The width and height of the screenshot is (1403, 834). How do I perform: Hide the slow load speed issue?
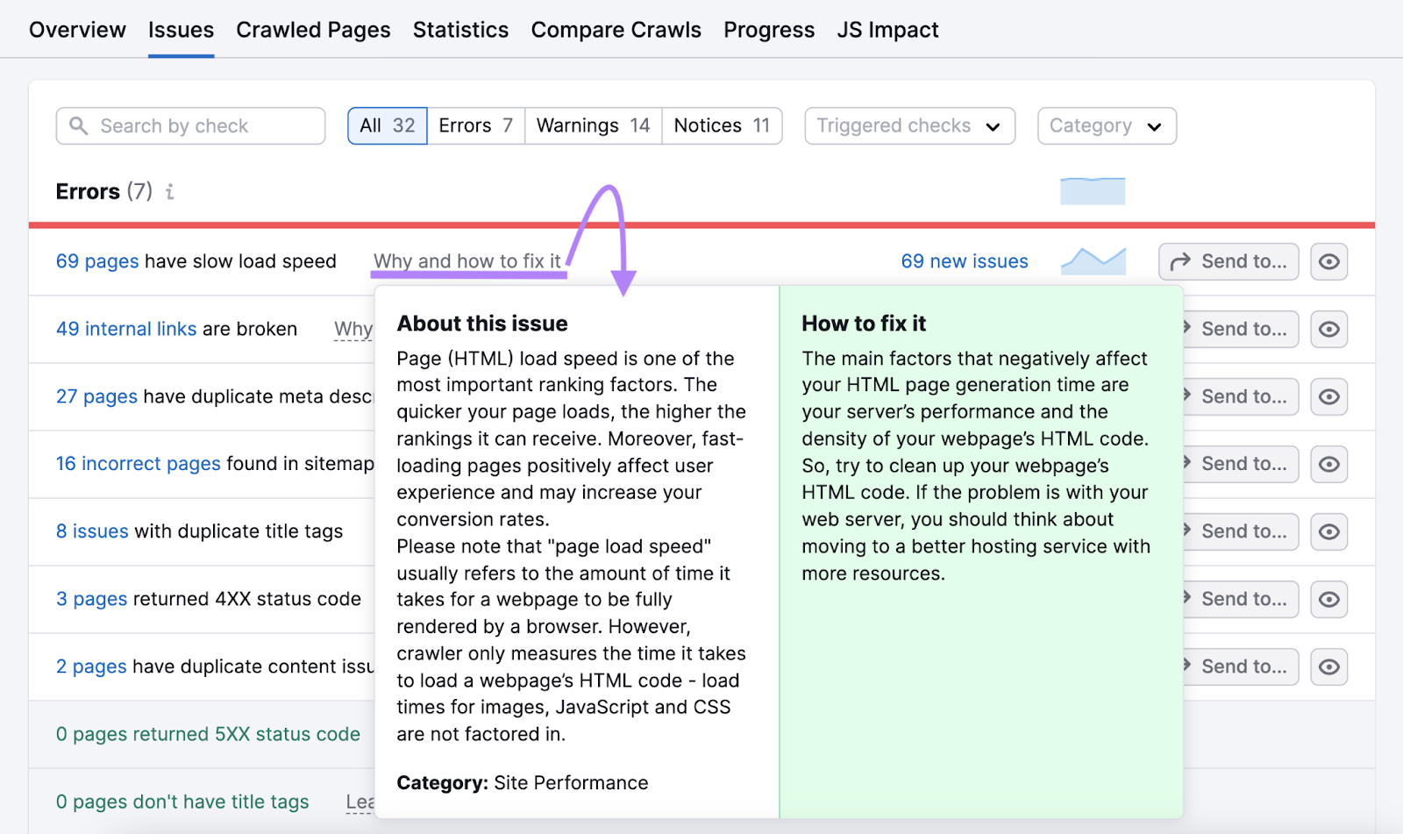pos(1328,261)
